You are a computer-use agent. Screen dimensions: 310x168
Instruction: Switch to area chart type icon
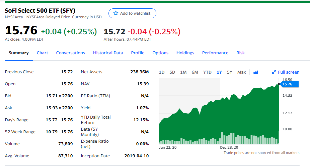(256, 72)
